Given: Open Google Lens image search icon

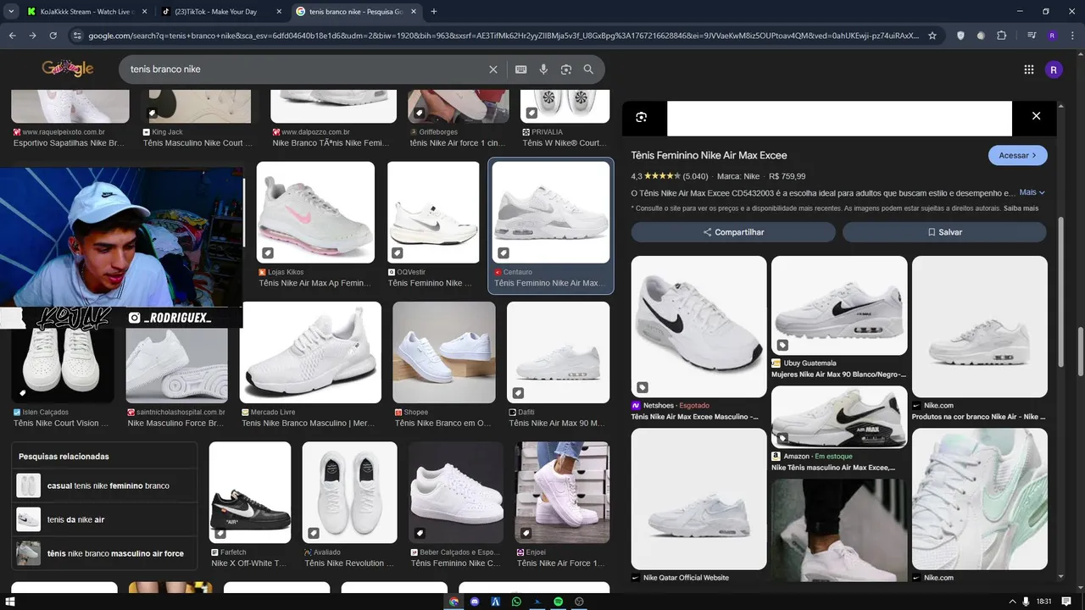Looking at the screenshot, I should pyautogui.click(x=566, y=69).
